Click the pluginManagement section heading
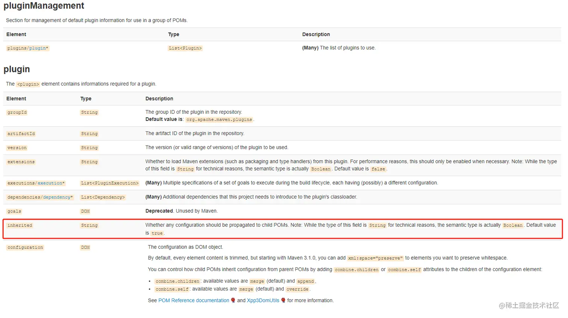 [44, 6]
